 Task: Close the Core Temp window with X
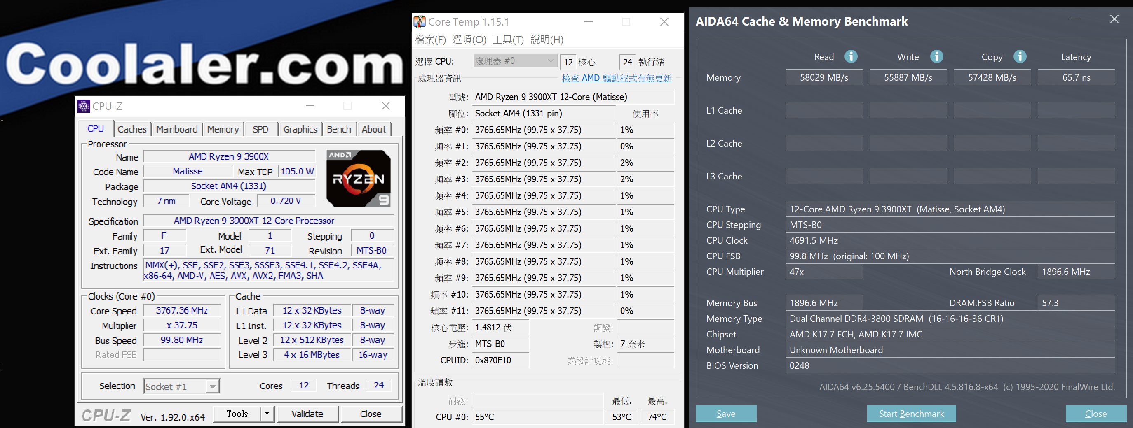[664, 21]
